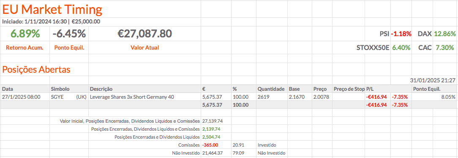Select the -6.45% break-even value
Viewport: 458px width, 158px height.
[x=69, y=34]
